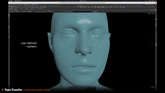The image size is (165, 93).
Task: Add a Camera from the shelf
Action: 78,7
